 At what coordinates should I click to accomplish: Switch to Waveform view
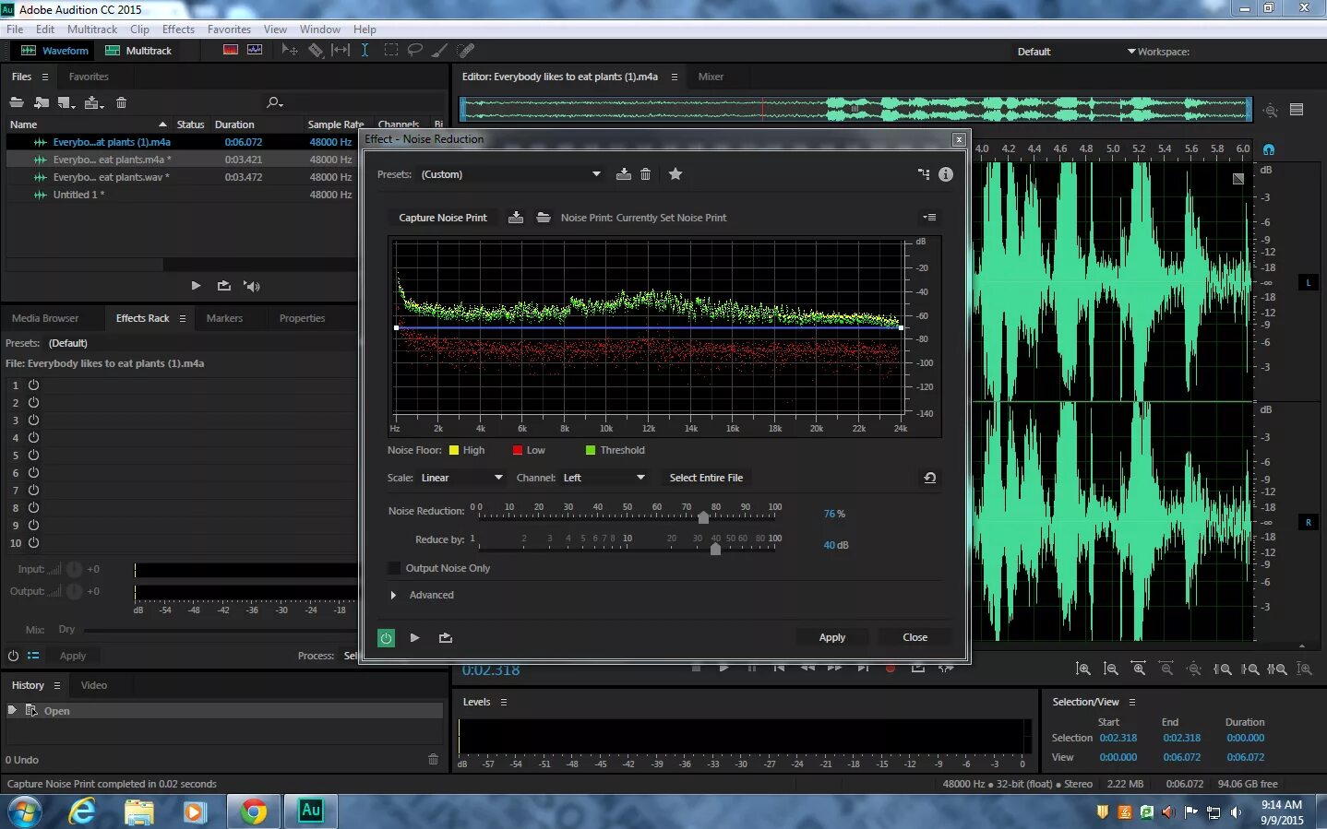point(54,51)
